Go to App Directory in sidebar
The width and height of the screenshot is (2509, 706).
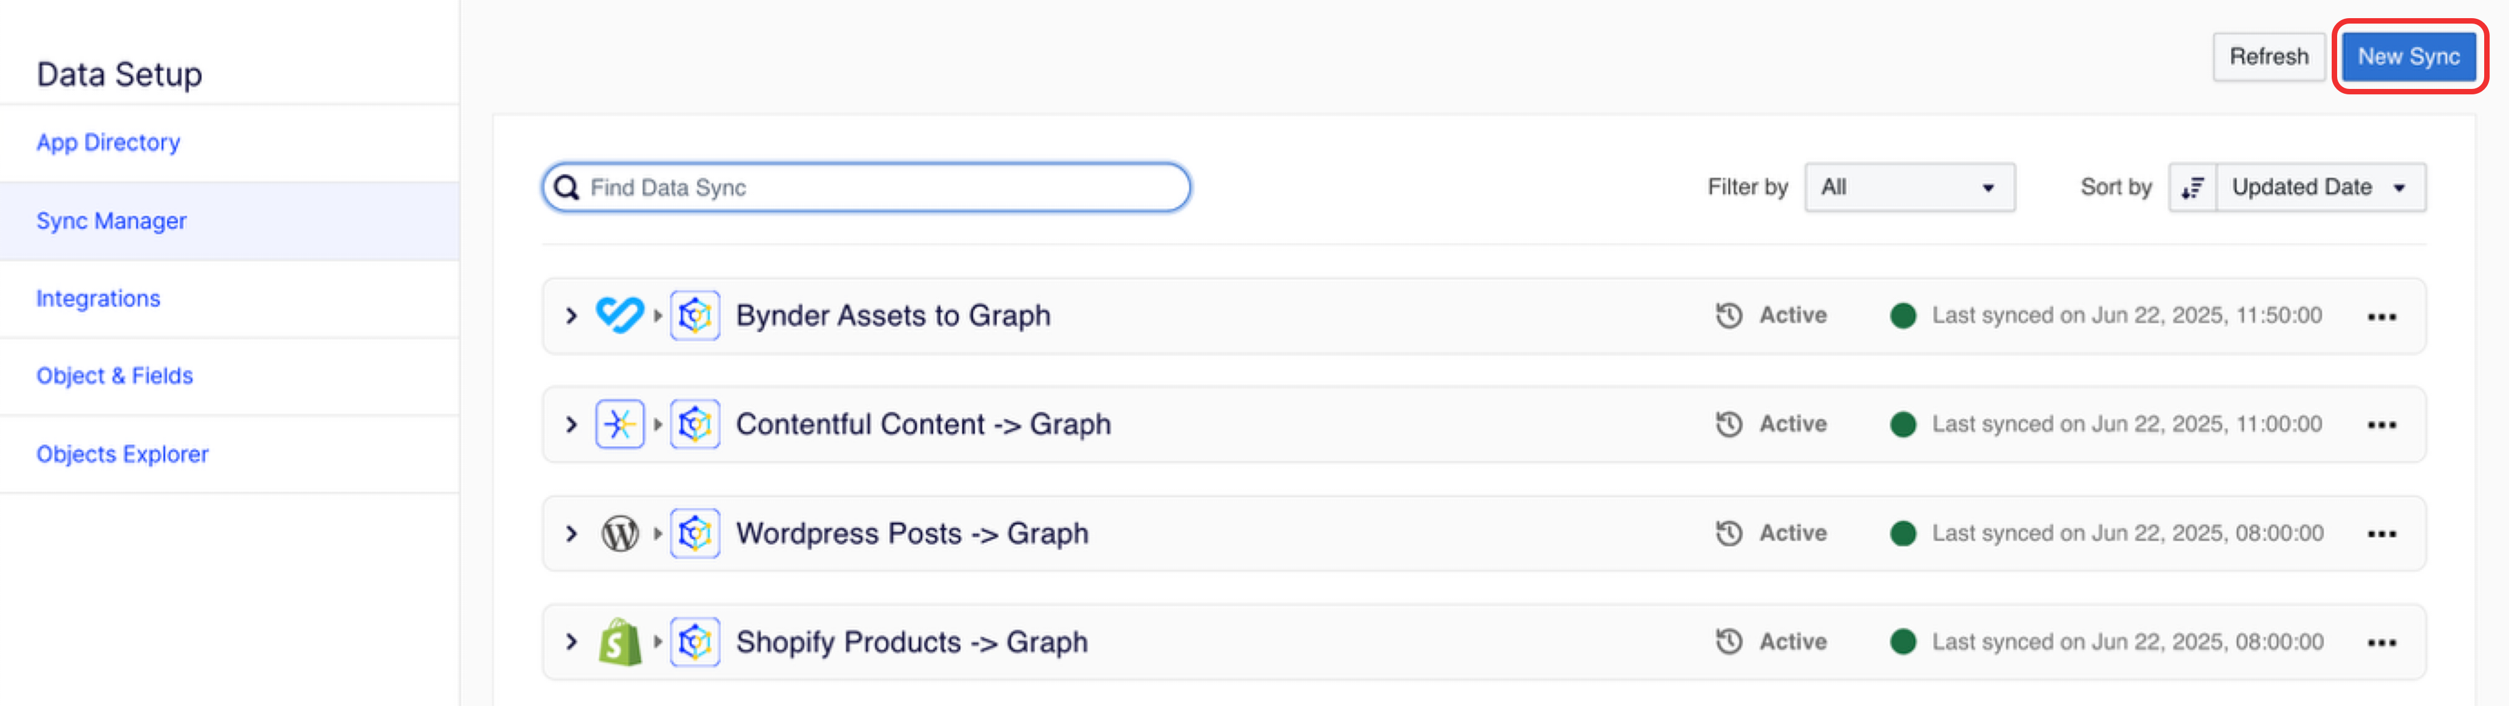click(108, 142)
